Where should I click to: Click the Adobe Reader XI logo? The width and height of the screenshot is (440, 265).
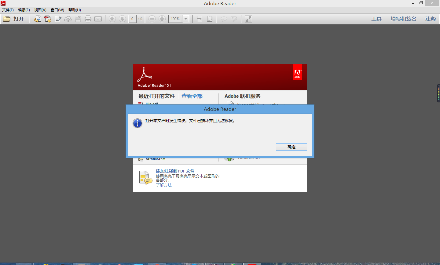tap(154, 78)
